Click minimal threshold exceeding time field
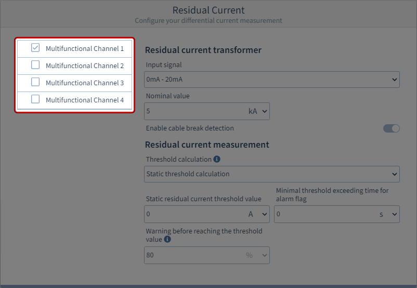This screenshot has height=288, width=417. tap(322, 214)
